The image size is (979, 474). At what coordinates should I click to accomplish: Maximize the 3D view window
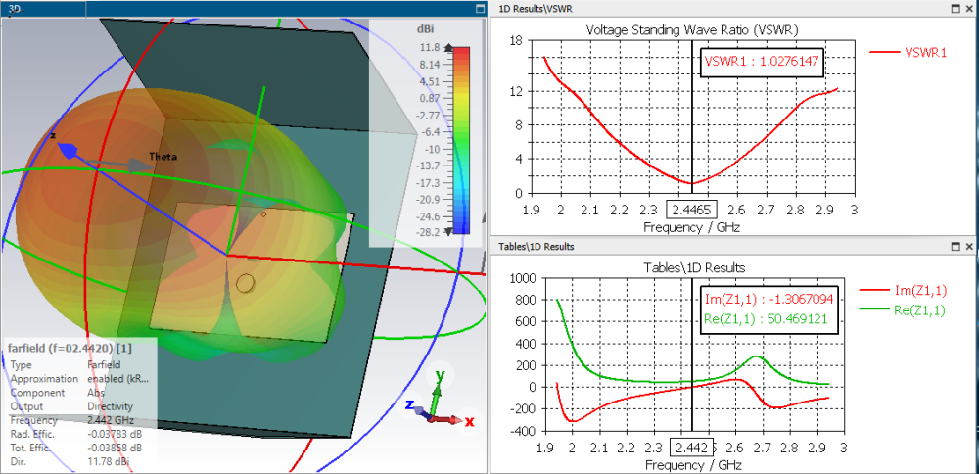pyautogui.click(x=480, y=9)
